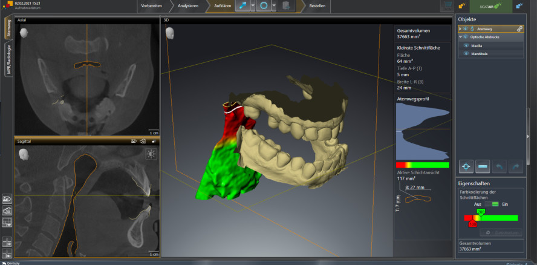Click the grid layout icon in left toolbar
537x265 pixels.
7,222
